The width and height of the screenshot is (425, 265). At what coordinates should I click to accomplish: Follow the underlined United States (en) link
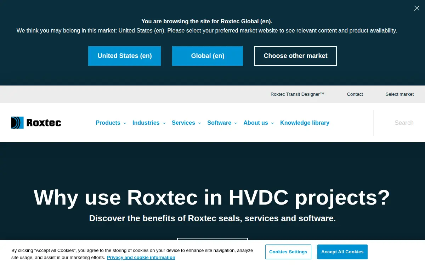point(141,31)
